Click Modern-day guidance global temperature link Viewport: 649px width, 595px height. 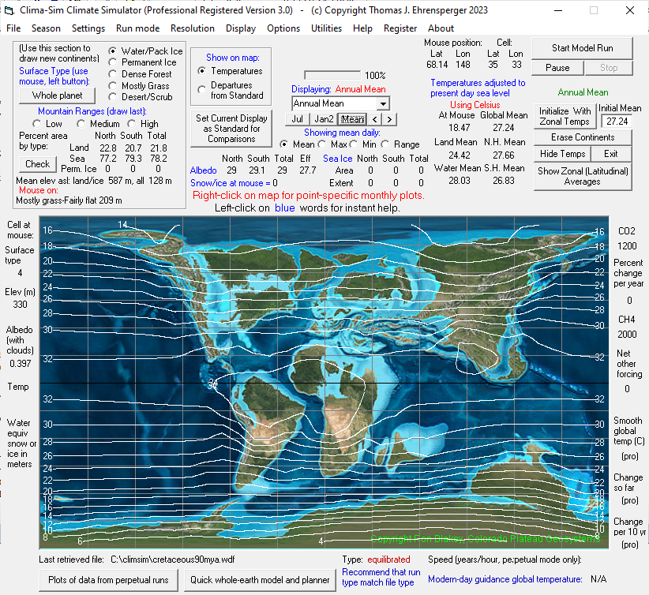click(x=505, y=579)
